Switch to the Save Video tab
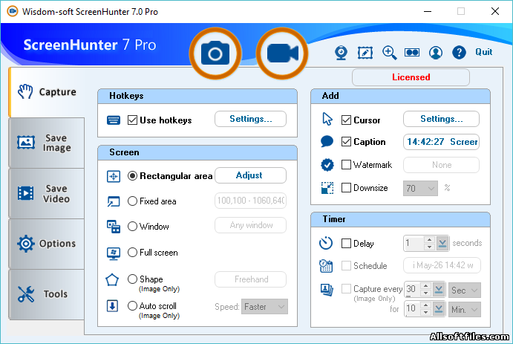Image resolution: width=513 pixels, height=344 pixels. (x=47, y=193)
